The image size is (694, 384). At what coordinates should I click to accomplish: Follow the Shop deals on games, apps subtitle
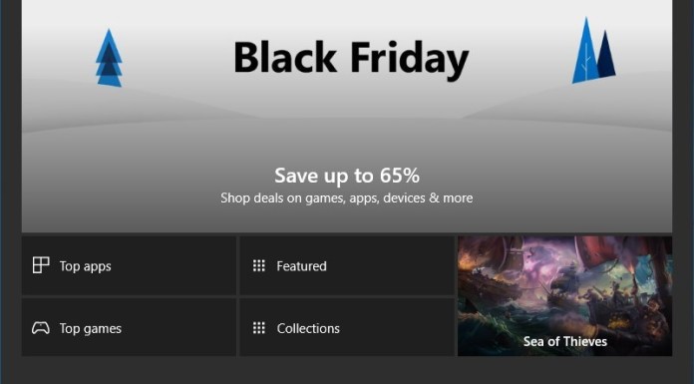click(x=347, y=197)
